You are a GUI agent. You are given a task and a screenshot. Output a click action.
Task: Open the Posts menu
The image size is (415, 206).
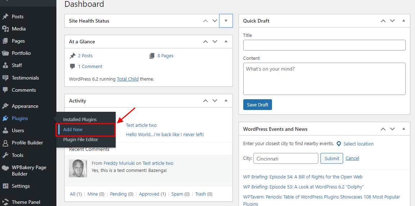coord(18,16)
